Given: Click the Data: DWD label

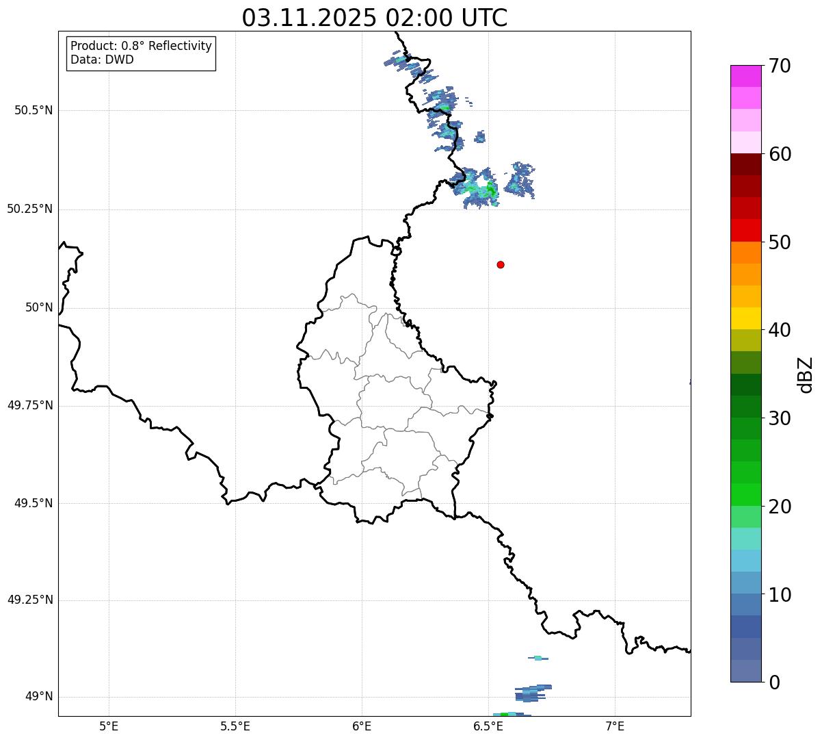Looking at the screenshot, I should click(x=102, y=60).
